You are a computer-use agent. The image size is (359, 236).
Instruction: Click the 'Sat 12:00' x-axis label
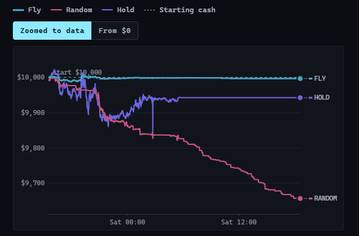pos(239,222)
